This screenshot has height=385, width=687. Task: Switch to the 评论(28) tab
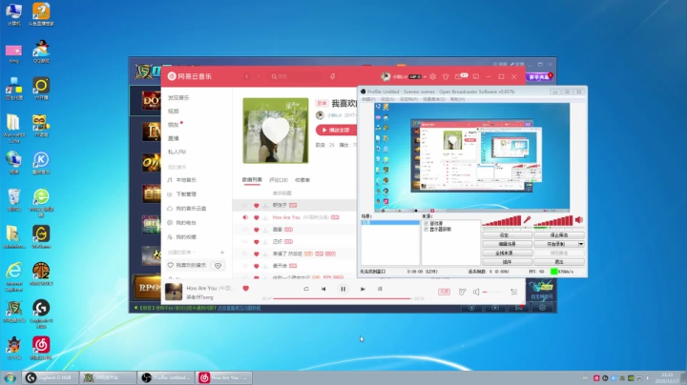[279, 180]
